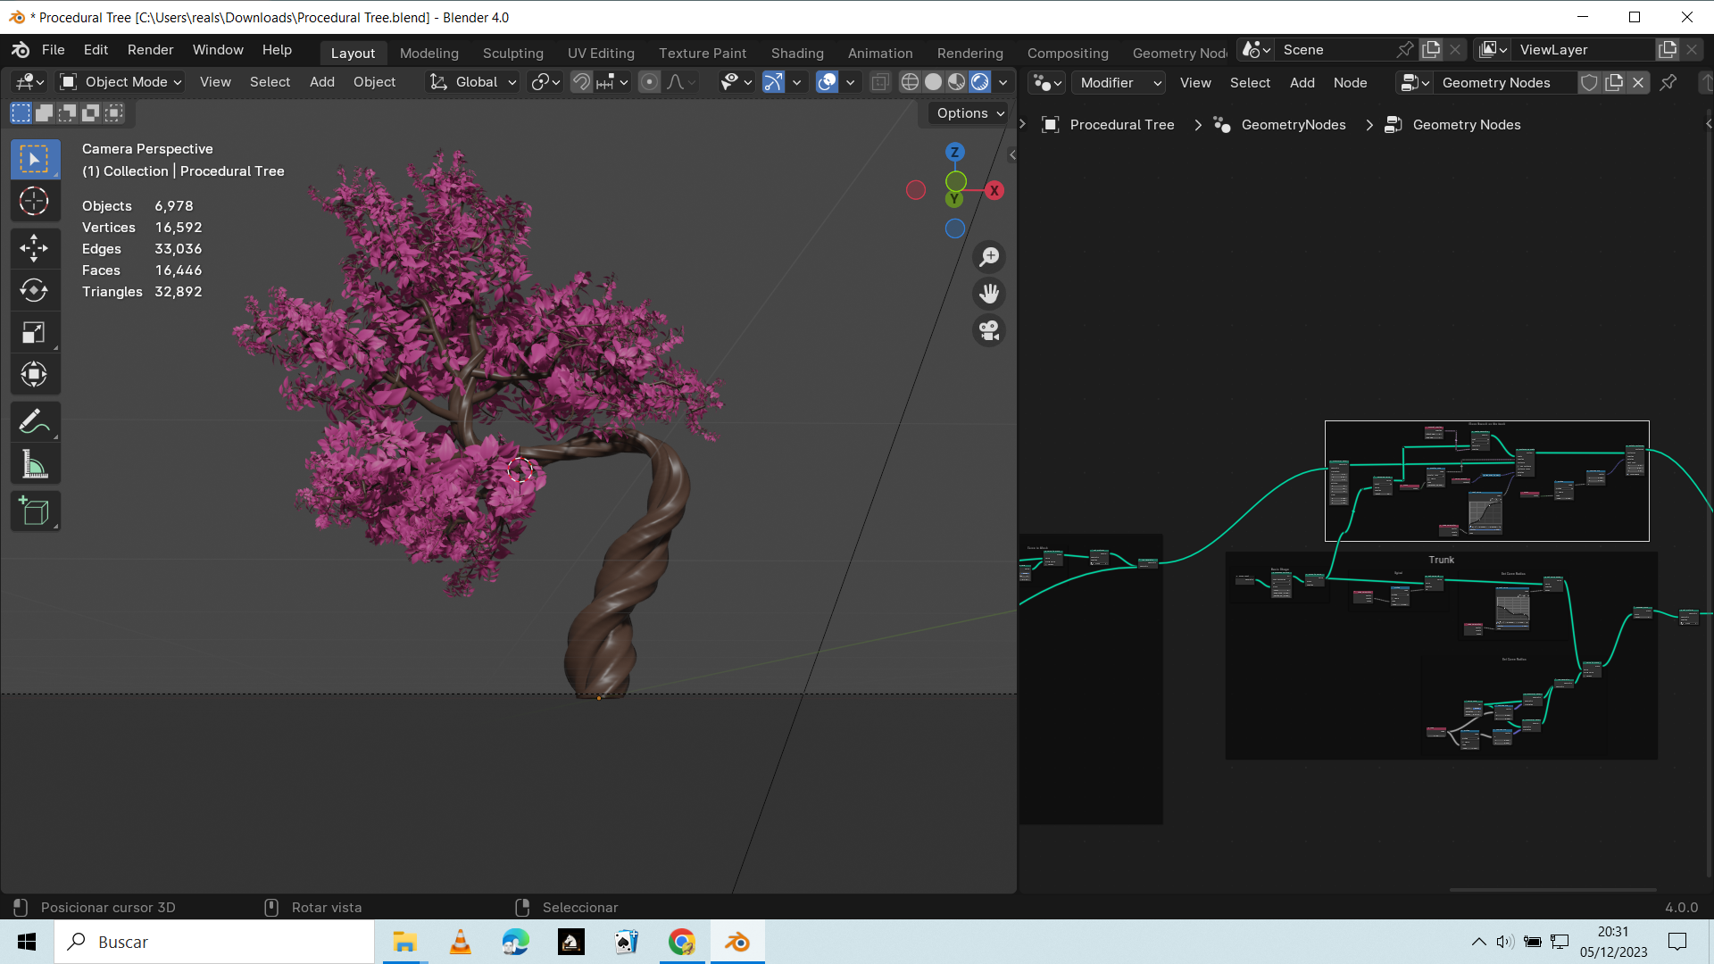Image resolution: width=1714 pixels, height=964 pixels.
Task: Open Google Chrome from the taskbar
Action: 682,942
